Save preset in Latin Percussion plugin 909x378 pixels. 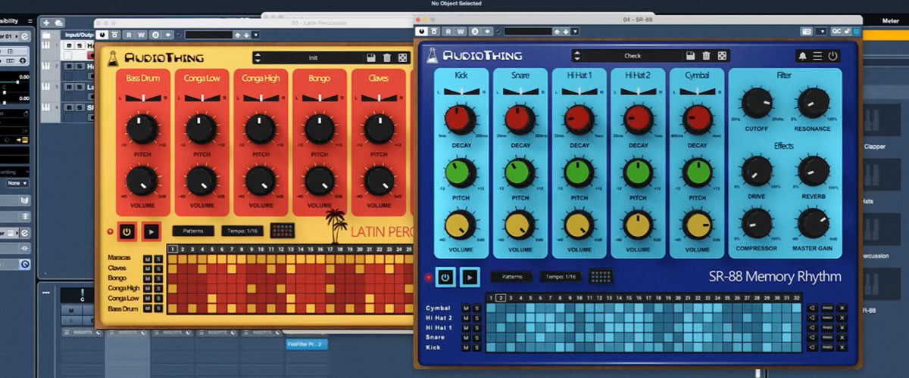(371, 57)
